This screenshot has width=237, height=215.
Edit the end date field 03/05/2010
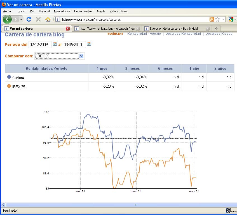point(74,45)
